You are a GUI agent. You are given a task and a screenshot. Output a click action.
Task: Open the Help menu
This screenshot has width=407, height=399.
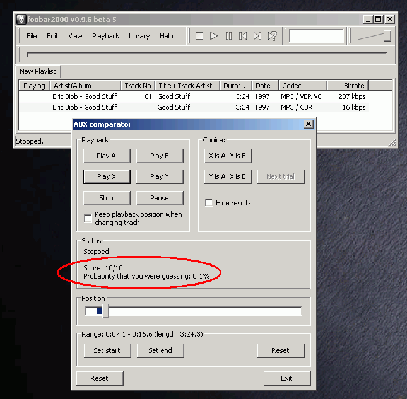(167, 36)
